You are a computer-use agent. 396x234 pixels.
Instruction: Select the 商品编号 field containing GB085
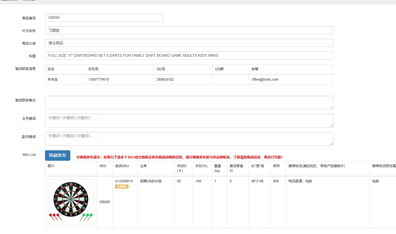pyautogui.click(x=104, y=17)
